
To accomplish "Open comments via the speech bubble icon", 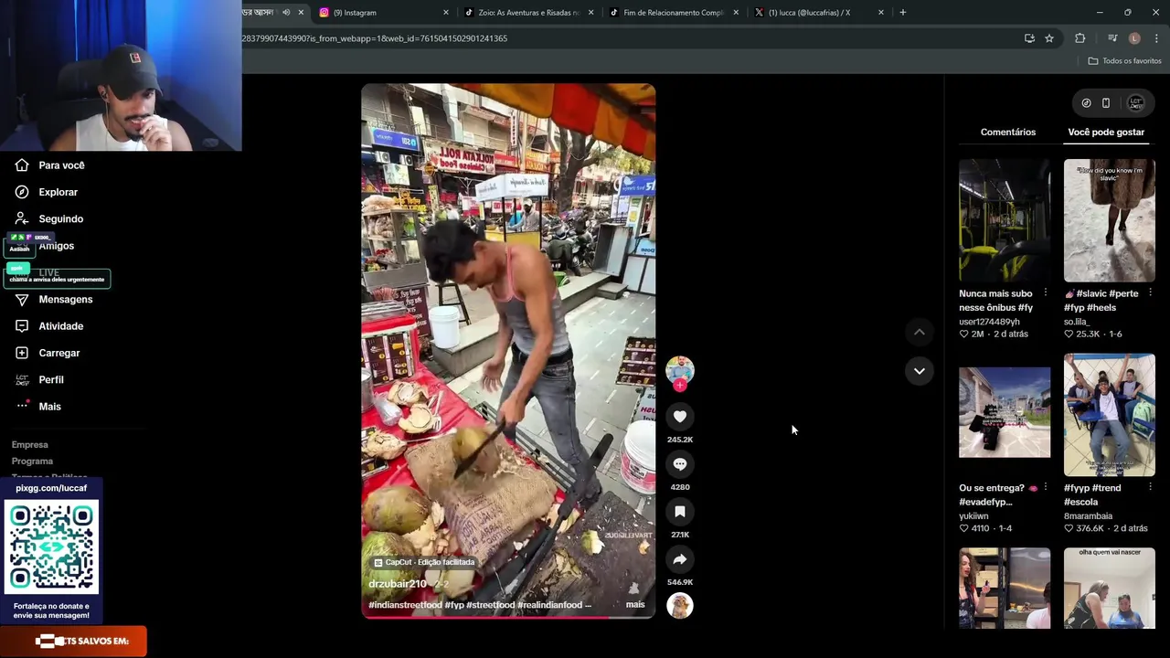I will click(x=680, y=464).
